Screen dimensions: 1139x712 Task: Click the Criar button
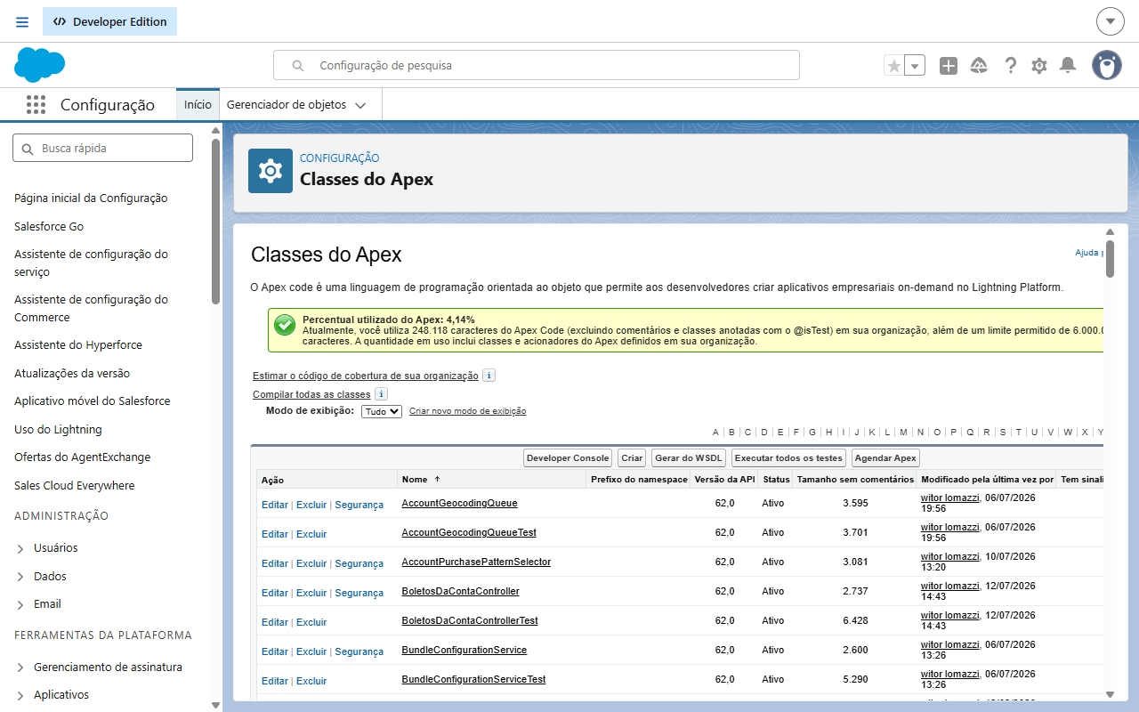coord(632,458)
